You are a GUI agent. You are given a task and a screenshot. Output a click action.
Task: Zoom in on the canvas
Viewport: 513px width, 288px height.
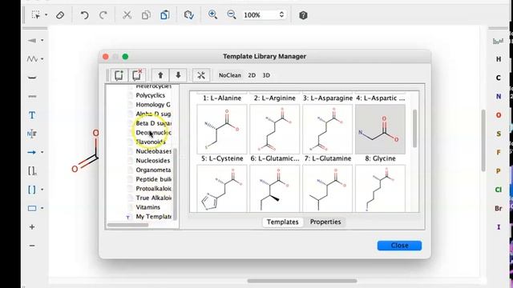pyautogui.click(x=212, y=14)
